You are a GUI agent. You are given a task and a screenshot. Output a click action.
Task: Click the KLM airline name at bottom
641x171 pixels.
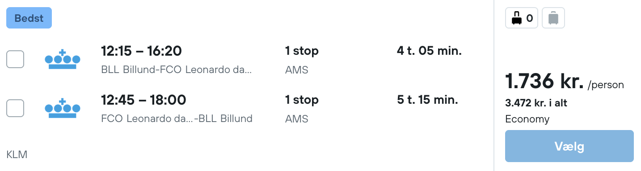[17, 155]
